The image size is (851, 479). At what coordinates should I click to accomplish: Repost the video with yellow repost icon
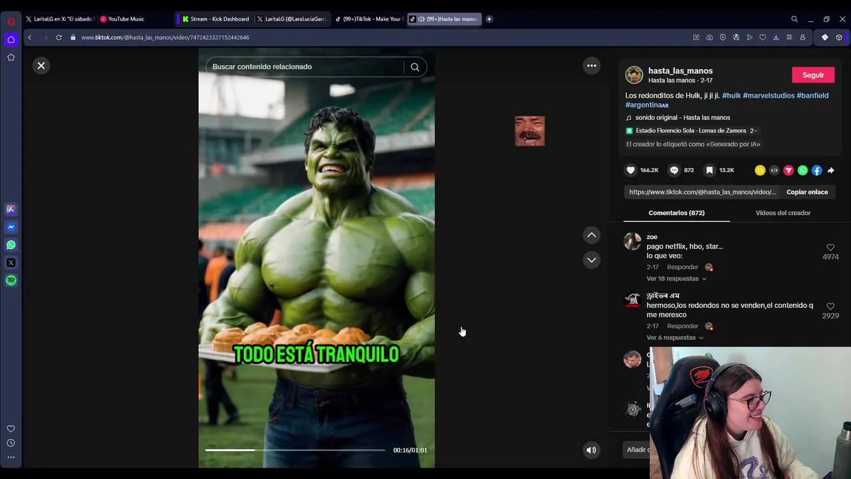(760, 170)
